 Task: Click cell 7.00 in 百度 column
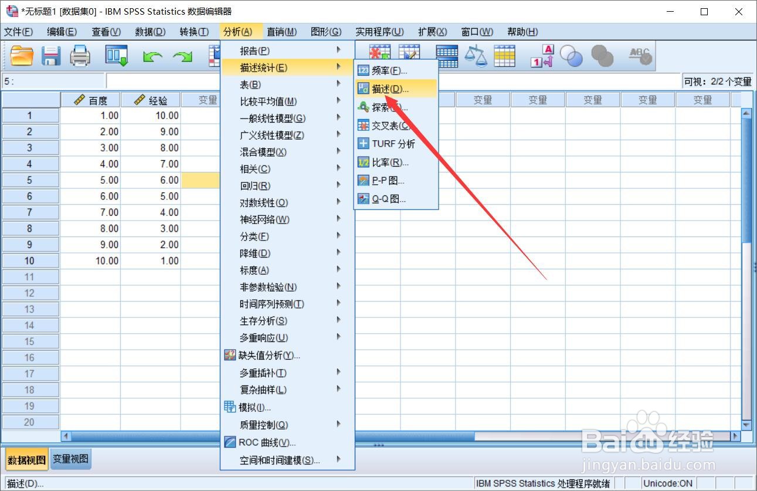click(x=91, y=212)
